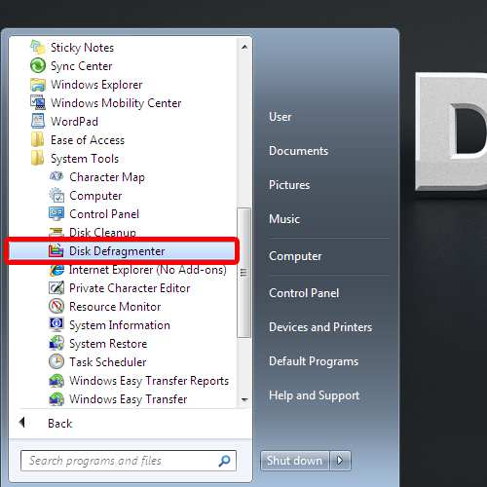Click the magnifier icon in search box
The height and width of the screenshot is (487, 487).
pyautogui.click(x=224, y=461)
